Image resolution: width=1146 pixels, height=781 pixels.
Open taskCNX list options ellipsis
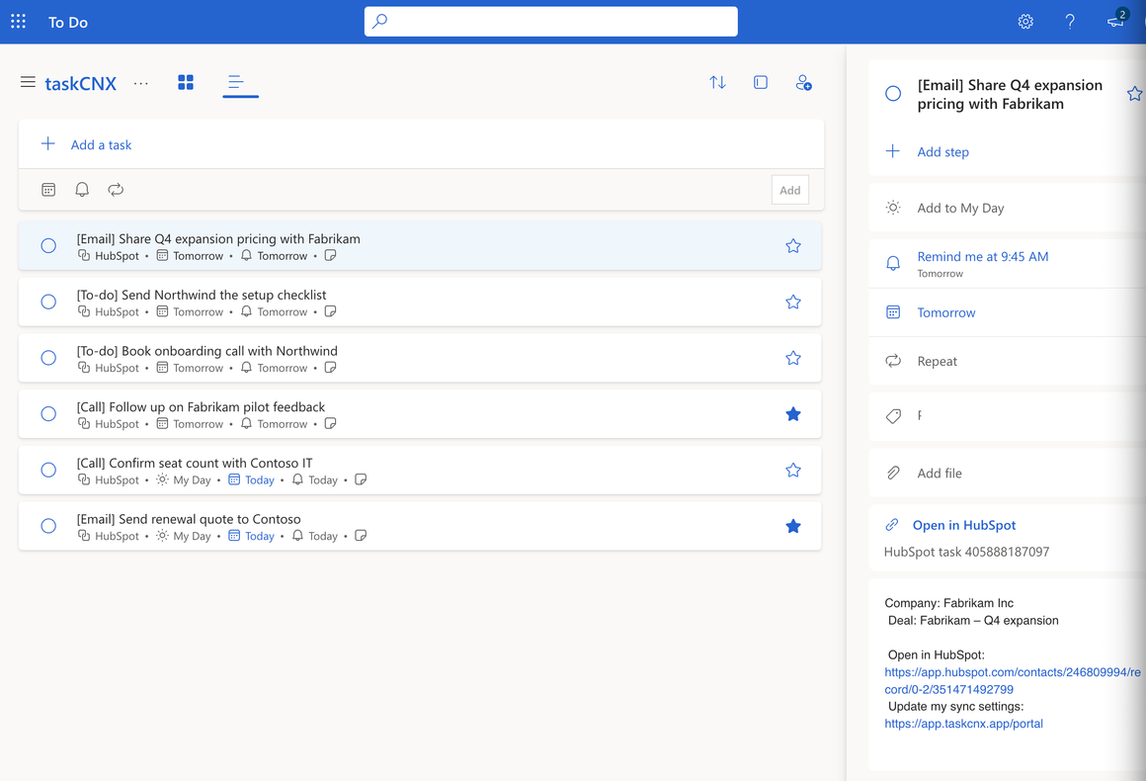pos(141,83)
